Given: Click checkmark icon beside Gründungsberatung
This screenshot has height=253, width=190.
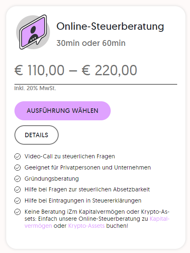Looking at the screenshot, I should [x=18, y=179].
